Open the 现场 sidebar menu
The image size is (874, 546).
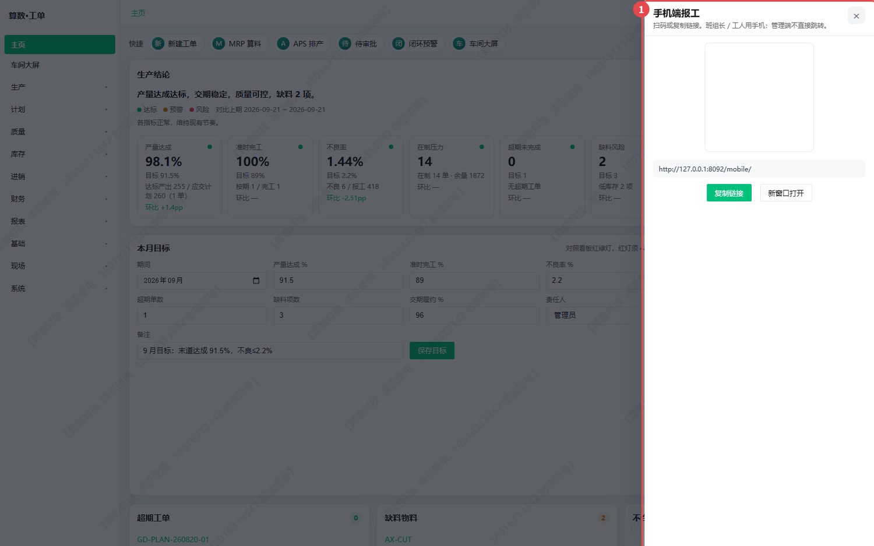[59, 266]
